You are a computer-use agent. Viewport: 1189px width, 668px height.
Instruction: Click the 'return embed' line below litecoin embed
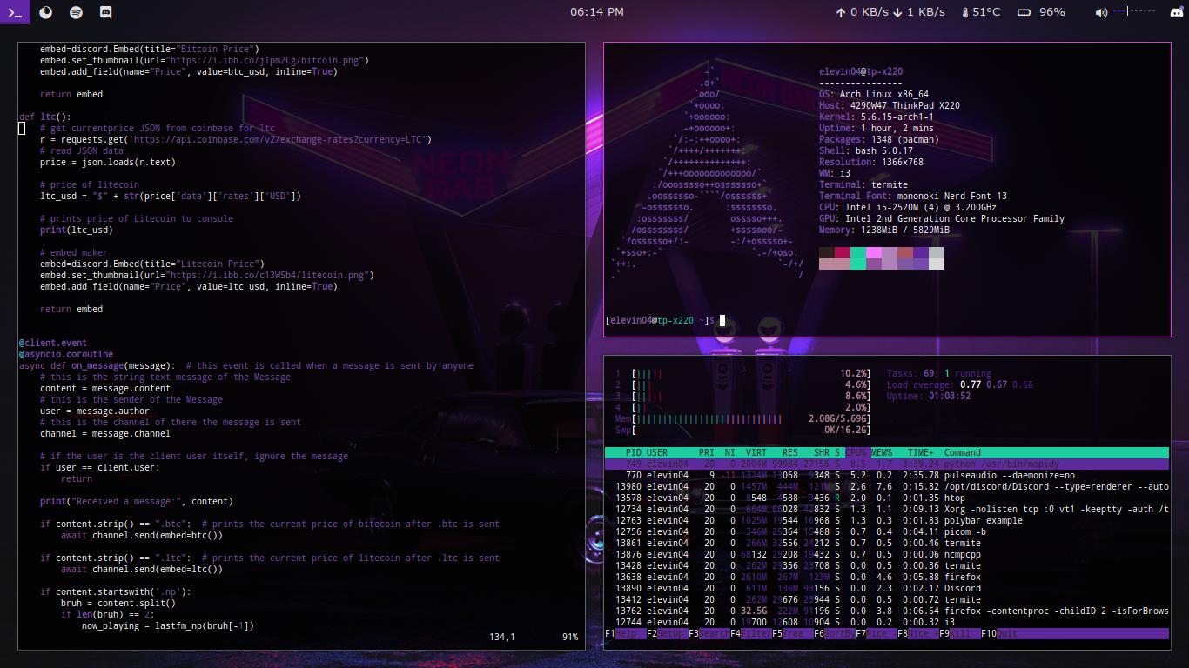click(71, 310)
